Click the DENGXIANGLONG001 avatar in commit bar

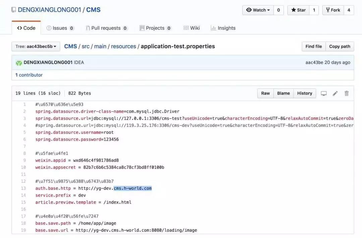(x=19, y=63)
